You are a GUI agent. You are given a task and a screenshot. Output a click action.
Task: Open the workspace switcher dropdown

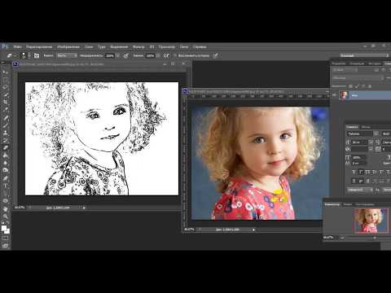364,55
